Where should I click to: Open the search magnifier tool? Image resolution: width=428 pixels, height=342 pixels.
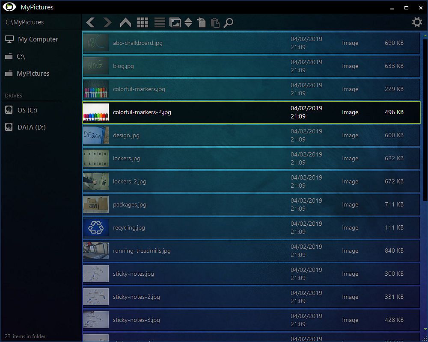click(228, 22)
